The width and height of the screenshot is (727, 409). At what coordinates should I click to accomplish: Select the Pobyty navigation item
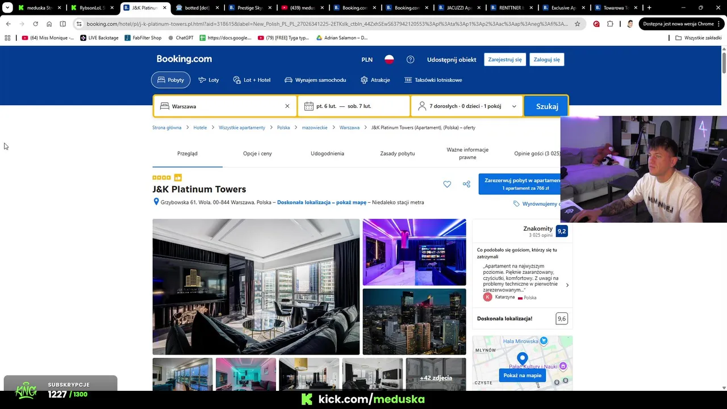[x=170, y=80]
